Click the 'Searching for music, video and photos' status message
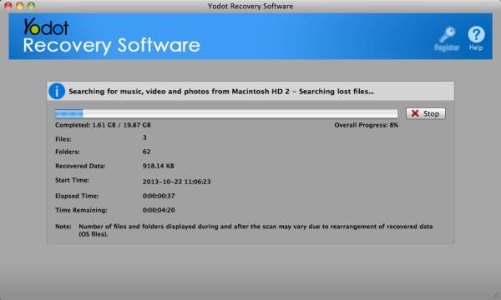Viewport: 501px width, 300px height. pyautogui.click(x=221, y=92)
